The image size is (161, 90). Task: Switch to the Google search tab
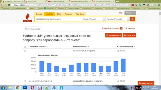(x=39, y=14)
